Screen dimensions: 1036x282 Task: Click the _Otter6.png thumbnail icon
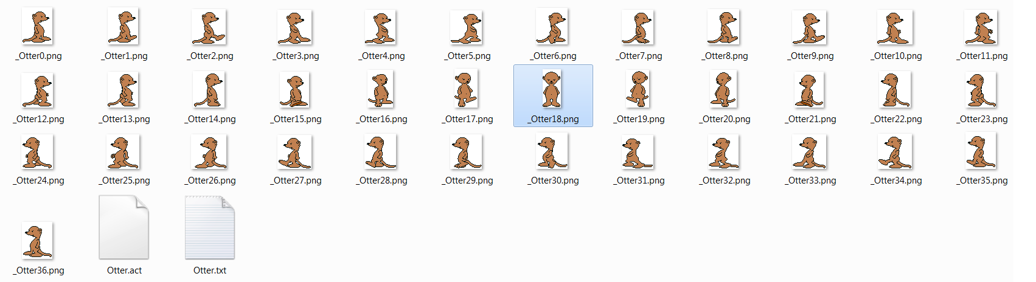point(552,27)
